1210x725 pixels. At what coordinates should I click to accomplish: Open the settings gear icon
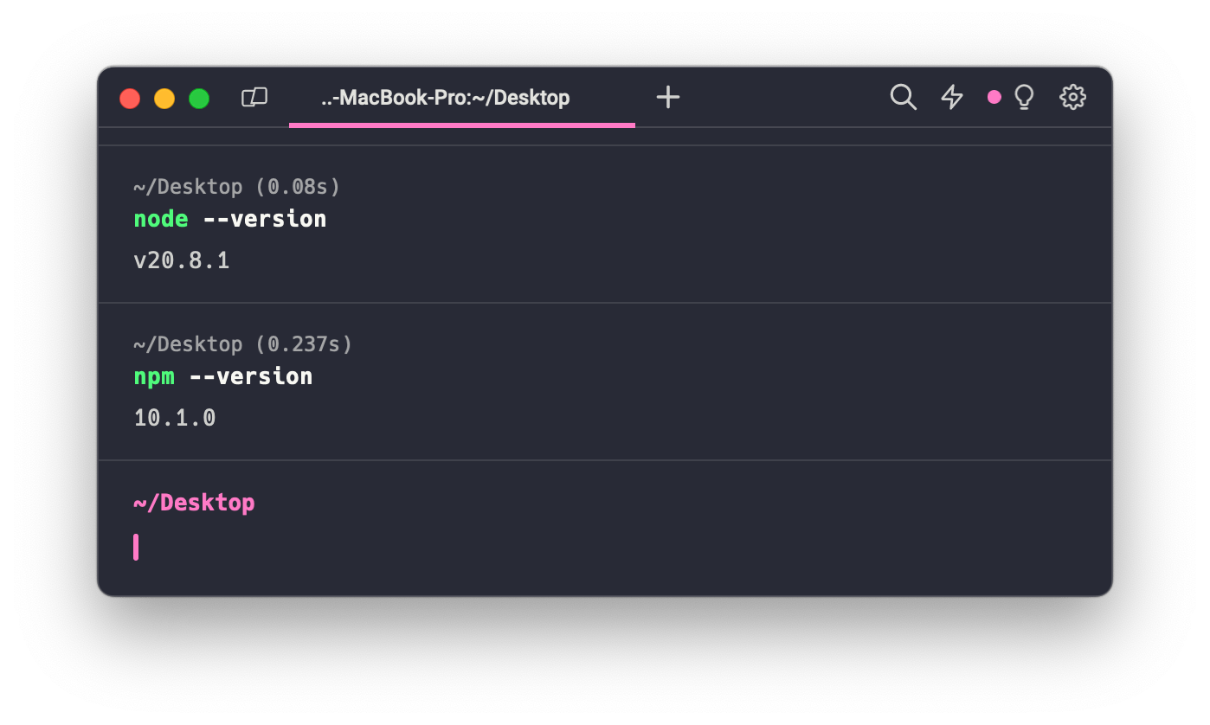click(1073, 96)
